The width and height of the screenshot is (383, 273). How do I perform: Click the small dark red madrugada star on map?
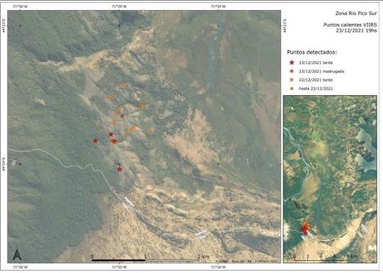(122, 116)
